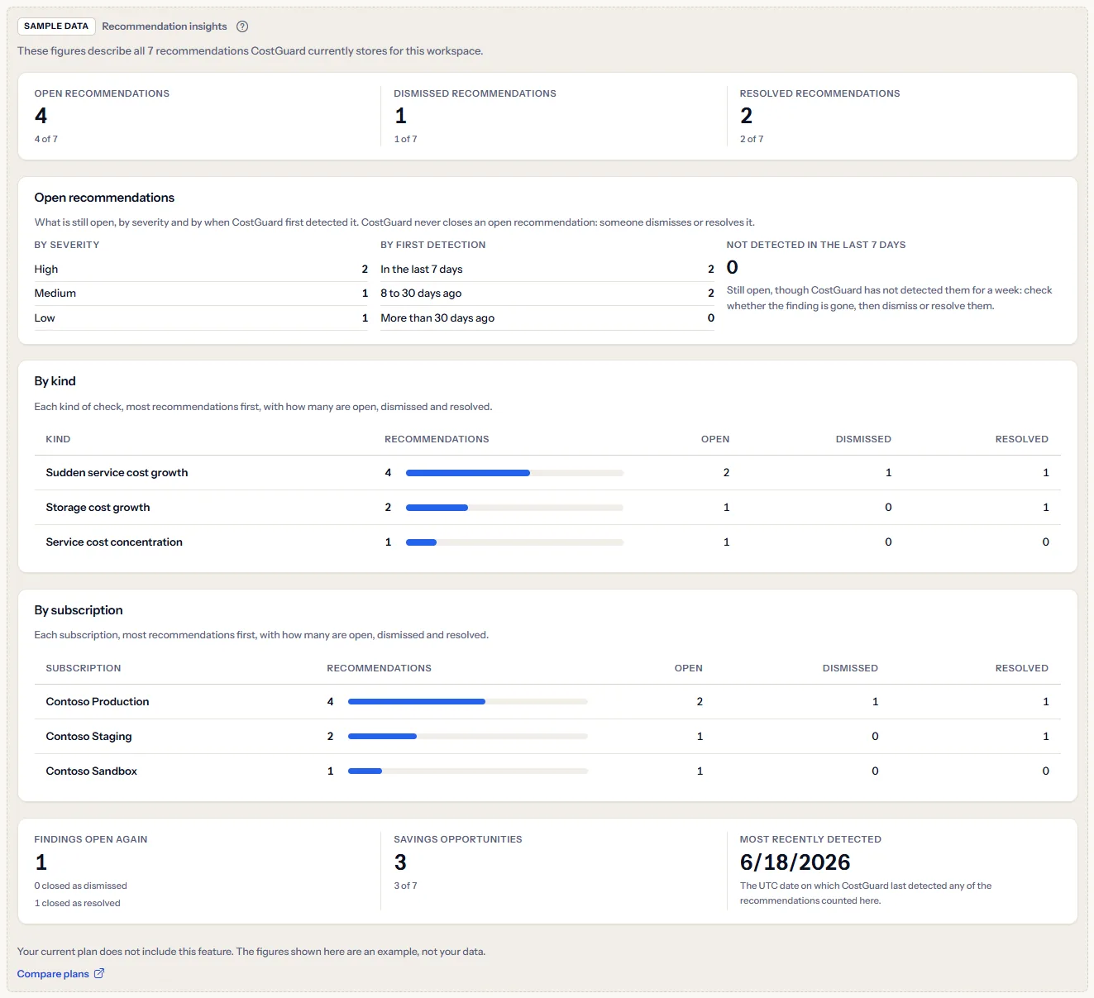Click the NOT DETECTED IN THE LAST 7 DAYS label
Image resolution: width=1094 pixels, height=998 pixels.
point(816,245)
